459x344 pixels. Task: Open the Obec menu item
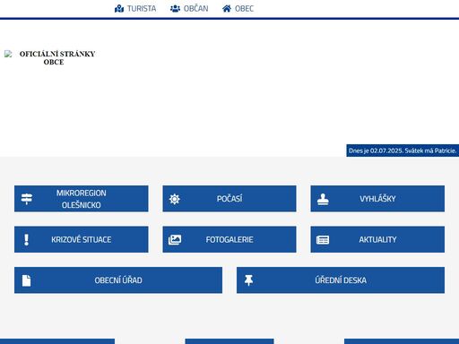(238, 9)
